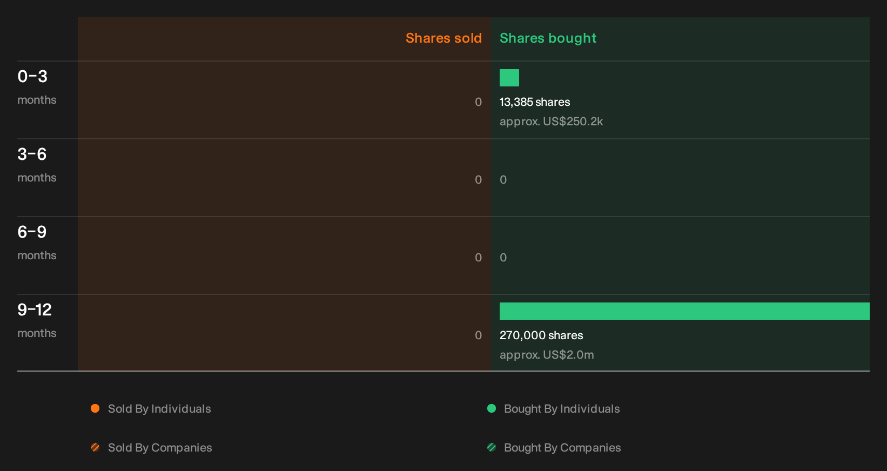The height and width of the screenshot is (471, 887).
Task: Click the shares sold 0 in 0-3 months row
Action: (x=478, y=102)
